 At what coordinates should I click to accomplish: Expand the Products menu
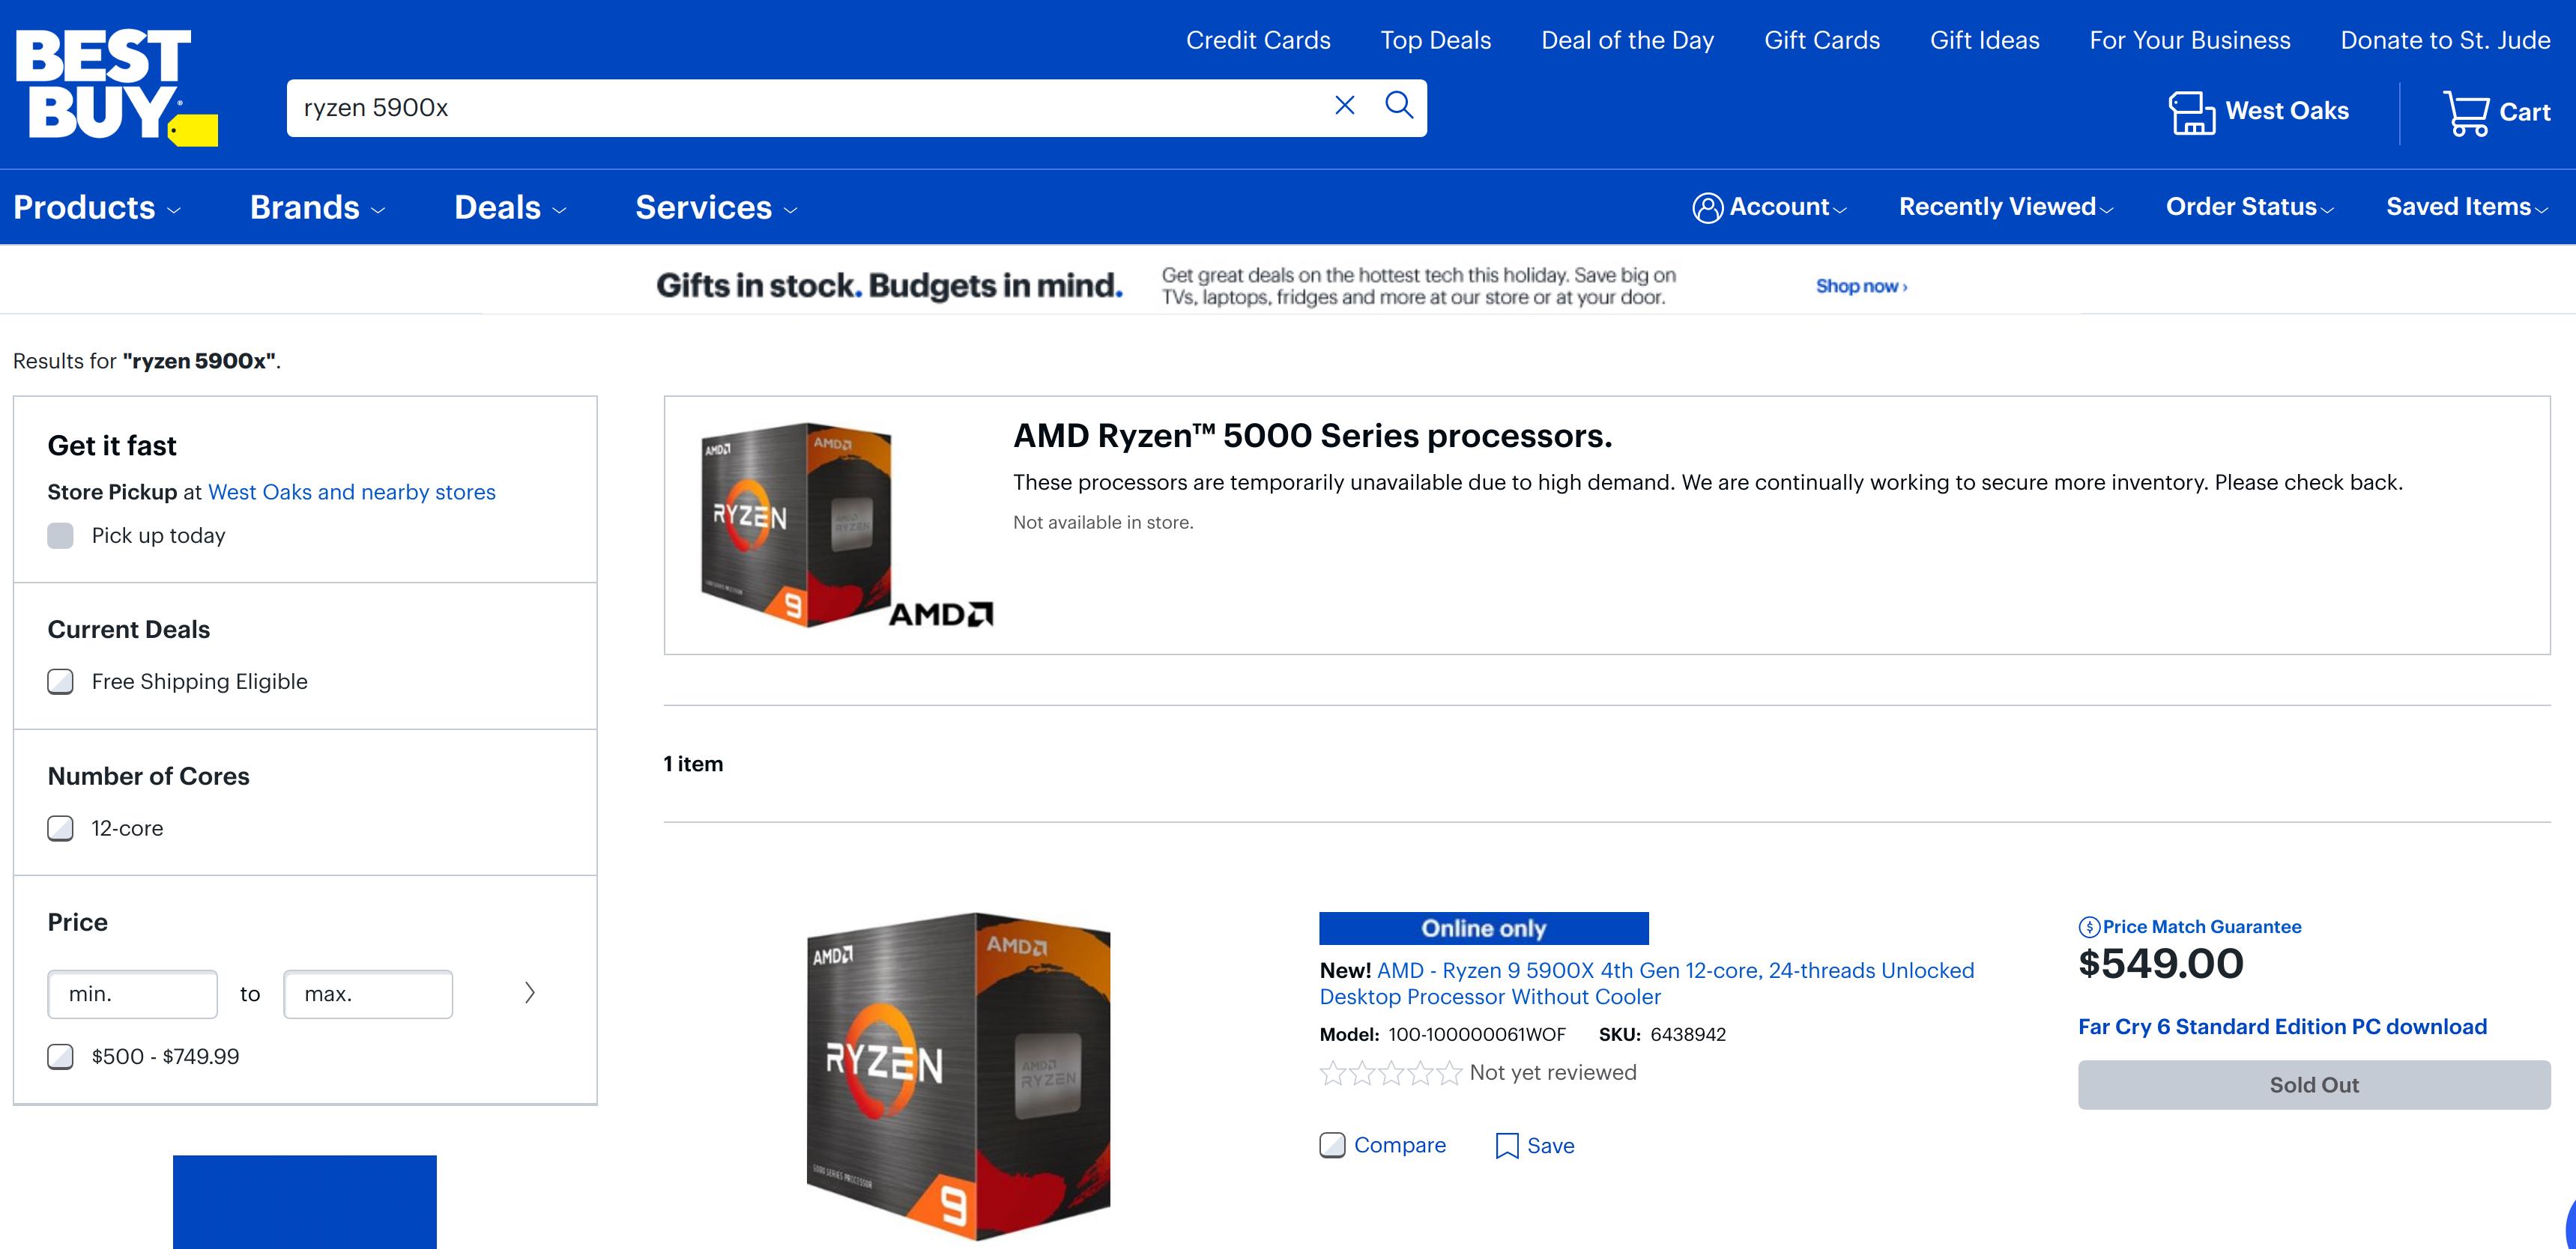click(97, 208)
